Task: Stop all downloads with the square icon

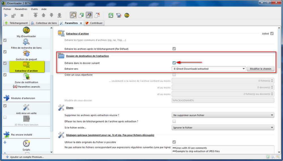Action: 22,15
